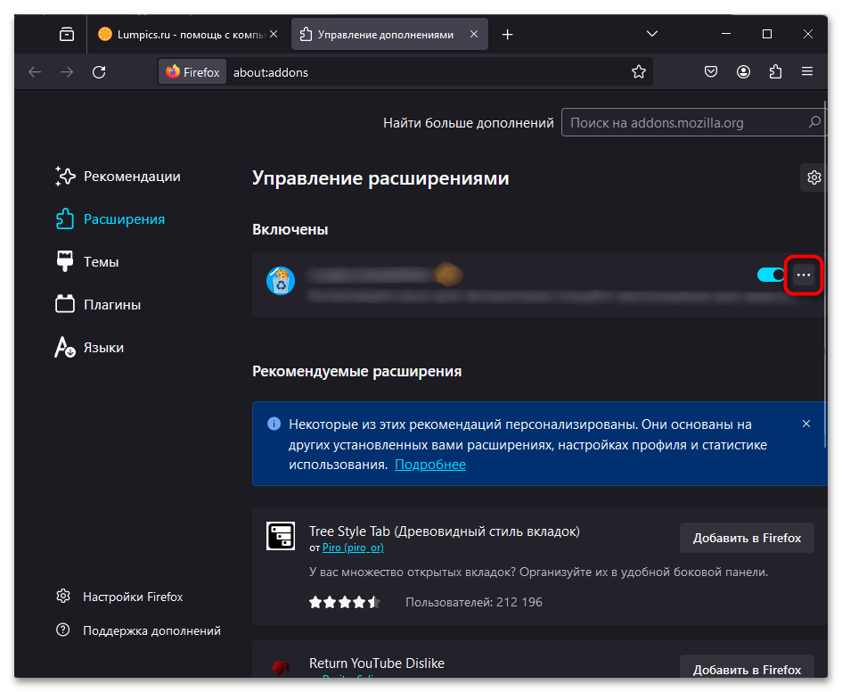Open Языки category in sidebar
This screenshot has width=842, height=692.
(x=89, y=348)
